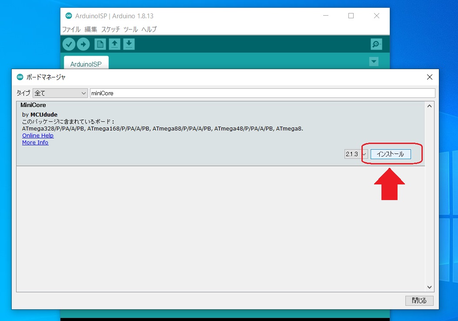458x321 pixels.
Task: Click the MCUdude author name
Action: click(x=44, y=114)
